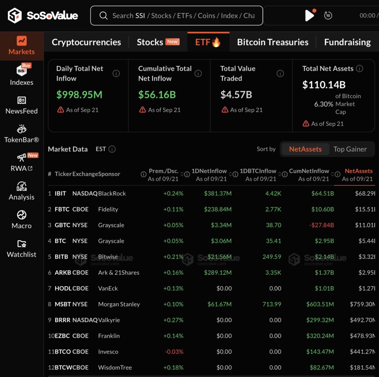Switch to the Stocks tab

[x=158, y=42]
